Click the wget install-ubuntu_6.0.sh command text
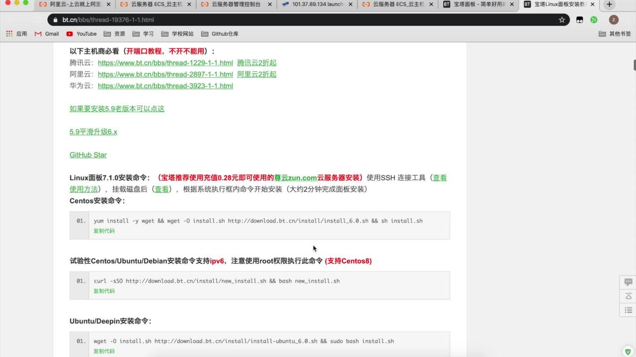This screenshot has width=636, height=357. pos(244,341)
